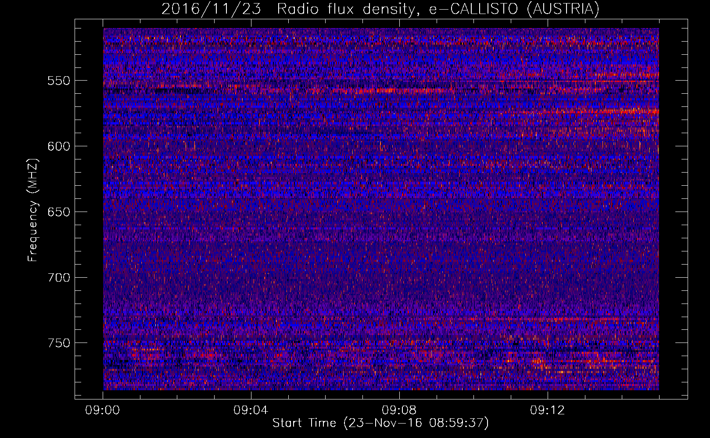Click the 09:04 time tick label

(251, 410)
